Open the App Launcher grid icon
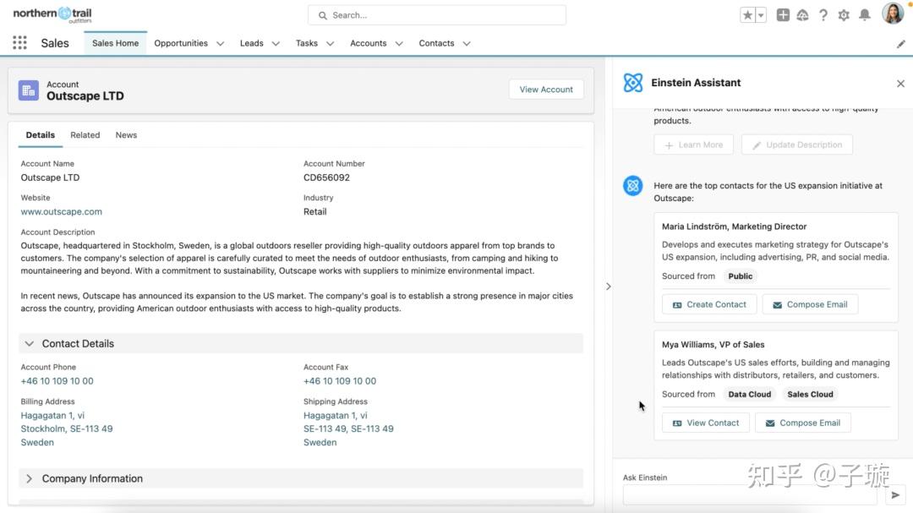 [19, 42]
